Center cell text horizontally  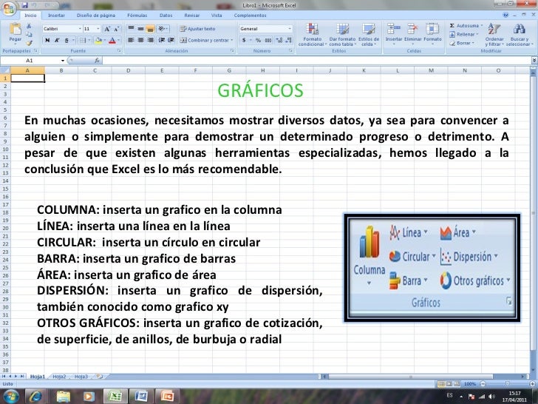click(140, 40)
